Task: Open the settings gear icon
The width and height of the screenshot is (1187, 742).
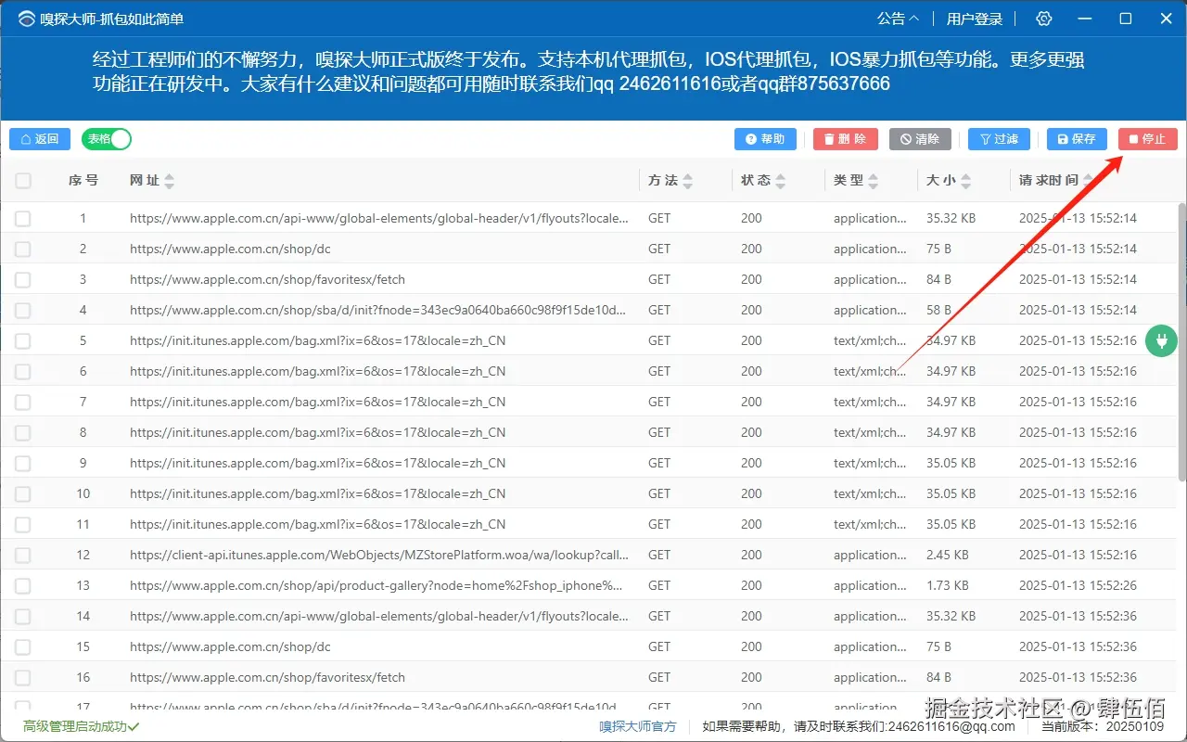Action: [1044, 19]
